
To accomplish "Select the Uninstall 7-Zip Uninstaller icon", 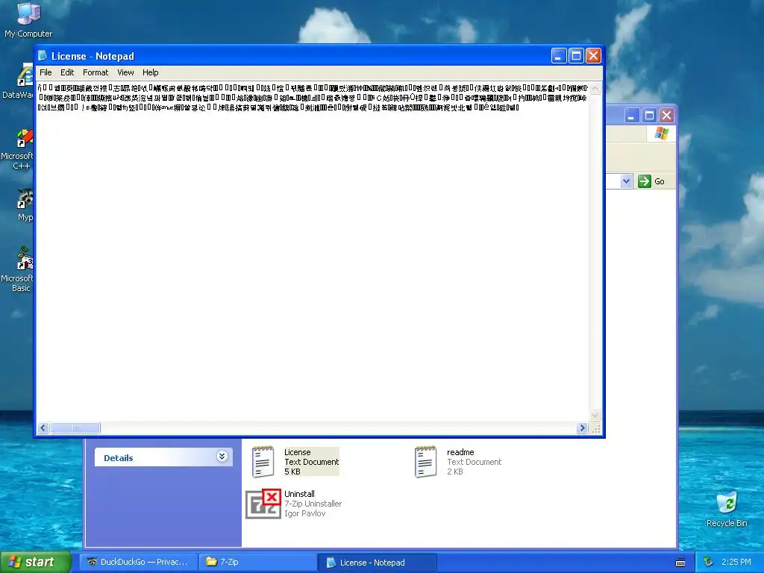I will coord(263,504).
